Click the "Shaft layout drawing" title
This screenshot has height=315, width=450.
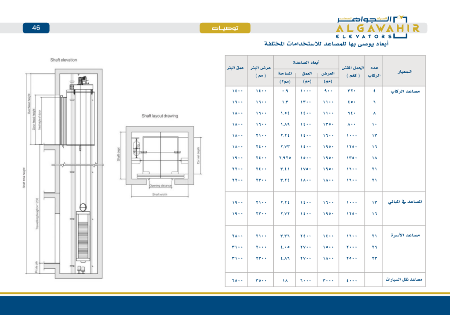(x=160, y=116)
